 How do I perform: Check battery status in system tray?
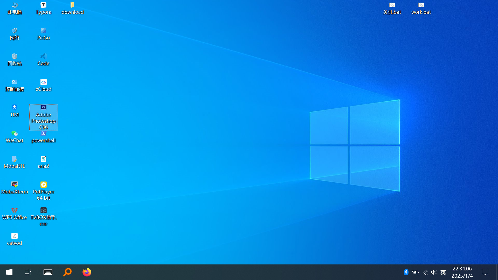[416, 272]
